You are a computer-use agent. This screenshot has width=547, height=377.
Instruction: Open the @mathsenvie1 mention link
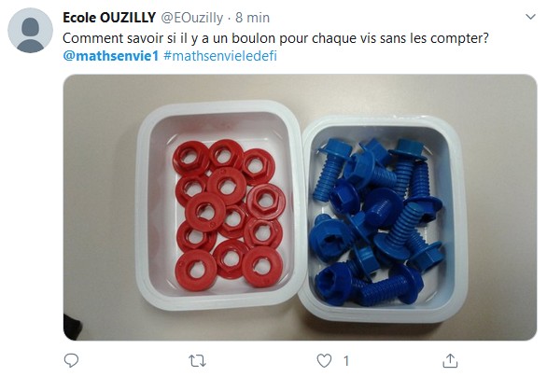[111, 56]
